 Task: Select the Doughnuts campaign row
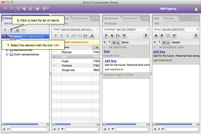pyautogui.click(x=76, y=70)
